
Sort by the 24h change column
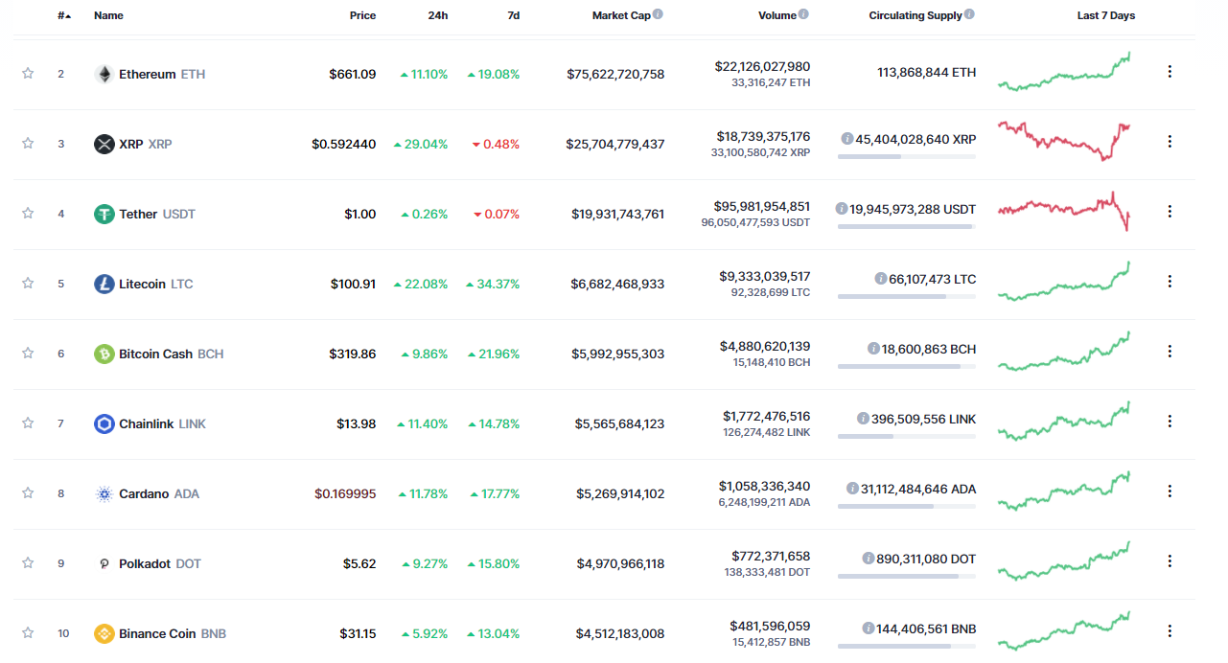[x=438, y=15]
